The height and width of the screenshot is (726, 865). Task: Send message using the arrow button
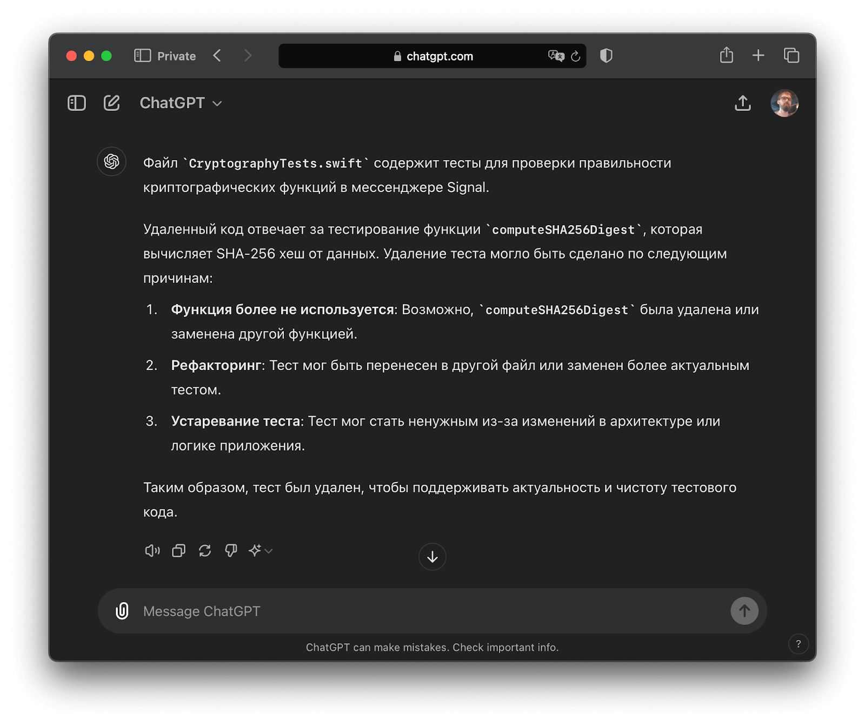(744, 611)
